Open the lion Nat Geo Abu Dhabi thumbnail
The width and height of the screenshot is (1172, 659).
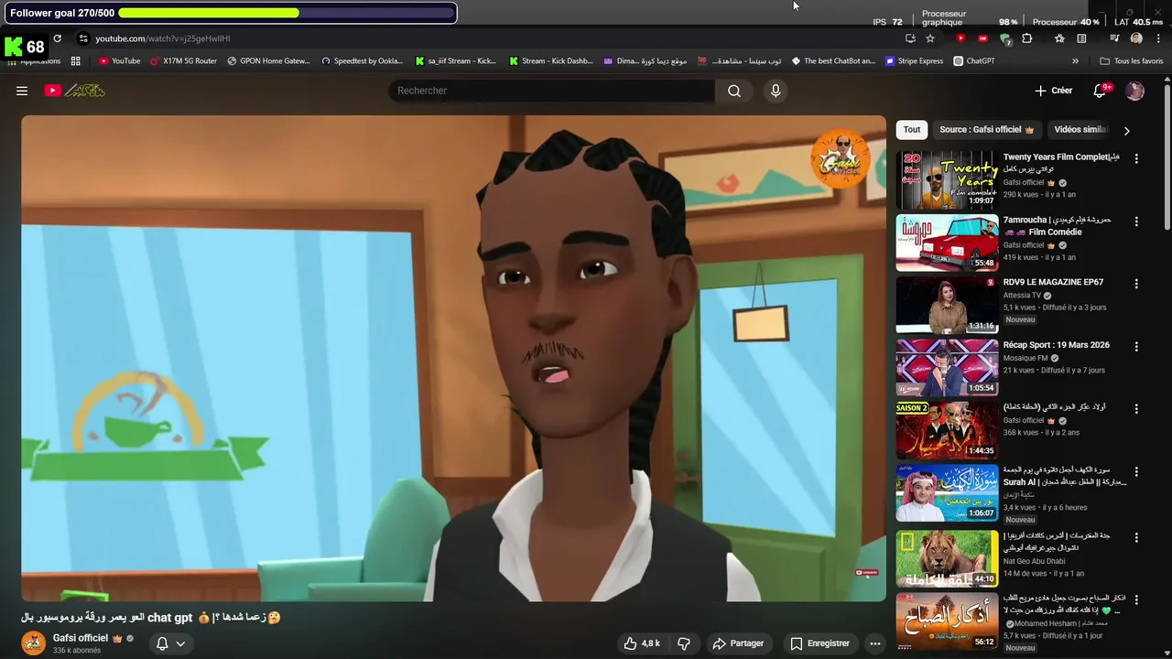[947, 558]
